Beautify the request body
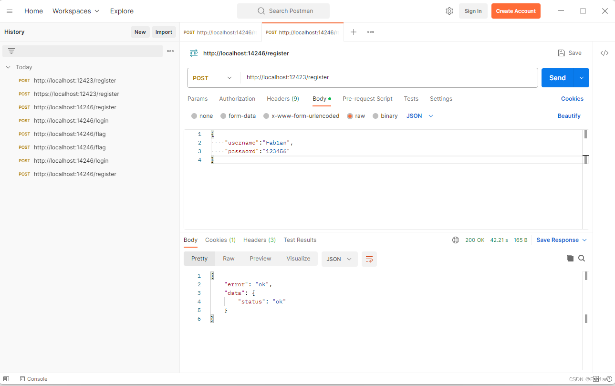The image size is (615, 386). [x=569, y=116]
